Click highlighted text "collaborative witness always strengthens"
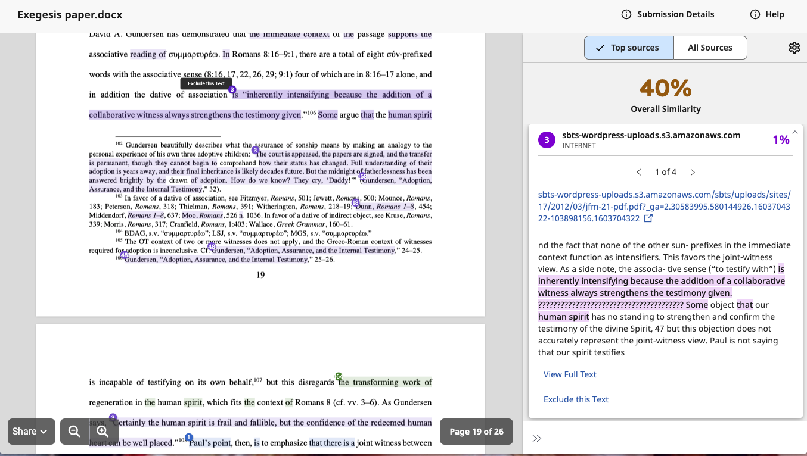Image resolution: width=807 pixels, height=456 pixels. (x=160, y=115)
